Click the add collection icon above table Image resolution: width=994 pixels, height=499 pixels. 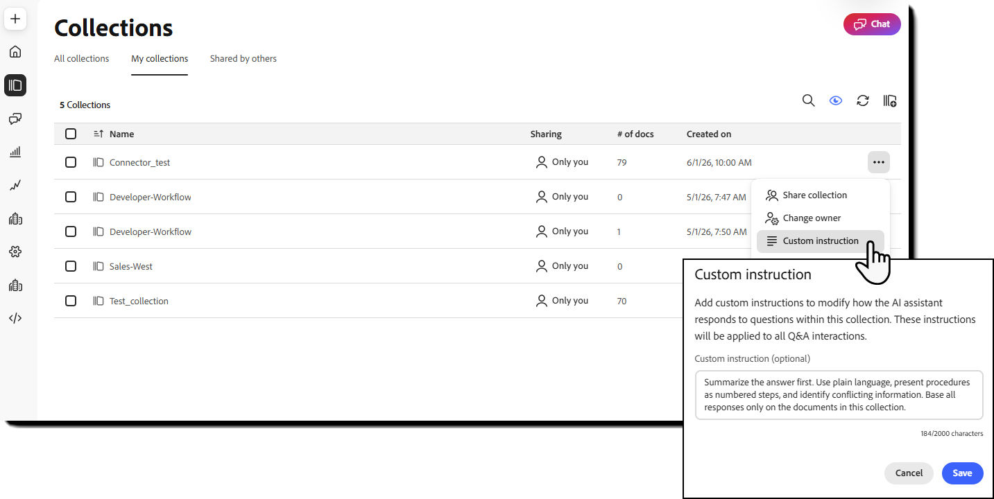pos(890,100)
